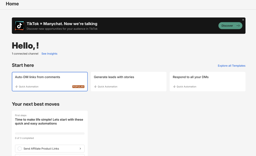The height and width of the screenshot is (156, 256).
Task: Click the 'Start here' heading
Action: pyautogui.click(x=23, y=65)
